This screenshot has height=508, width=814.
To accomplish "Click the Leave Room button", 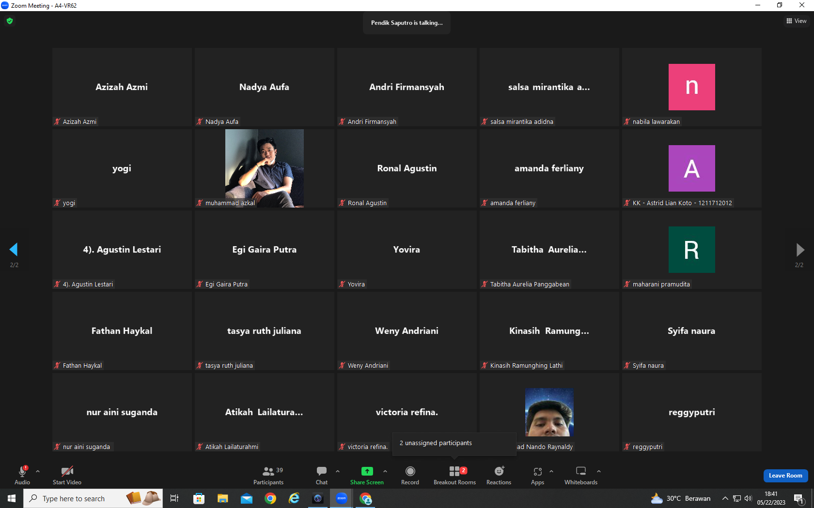I will [x=785, y=476].
